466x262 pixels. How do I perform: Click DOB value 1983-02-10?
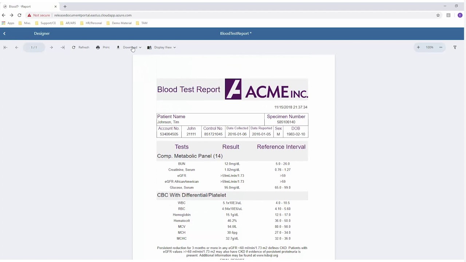pyautogui.click(x=296, y=134)
